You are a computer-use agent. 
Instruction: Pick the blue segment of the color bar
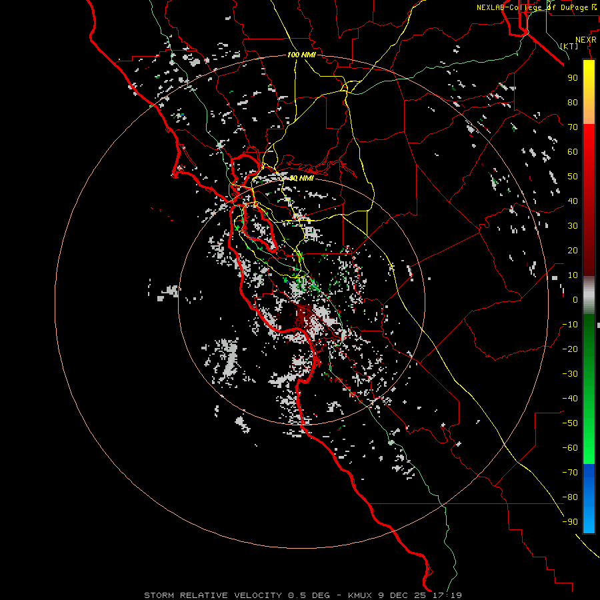click(x=589, y=498)
